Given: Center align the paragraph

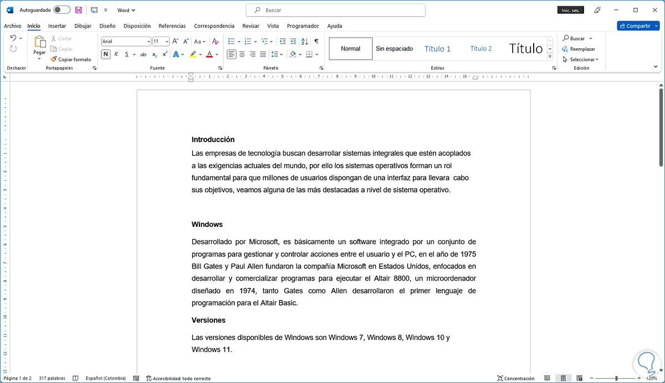Looking at the screenshot, I should [242, 54].
